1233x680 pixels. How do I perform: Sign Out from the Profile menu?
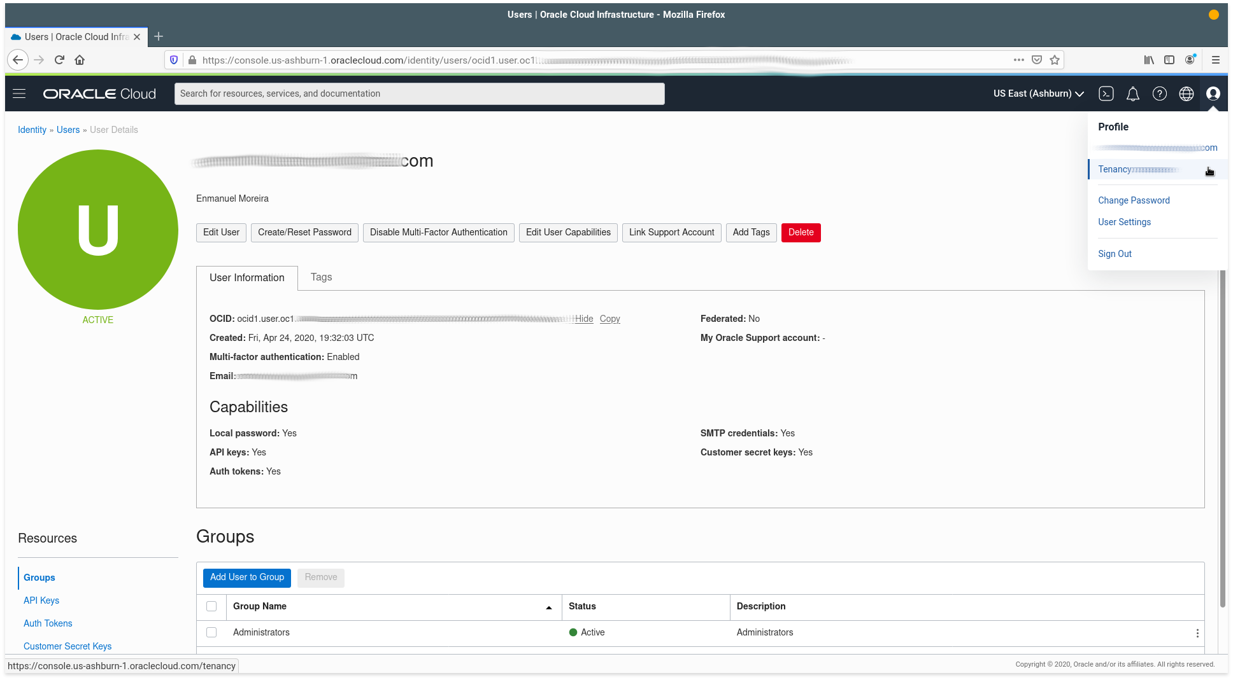point(1115,254)
